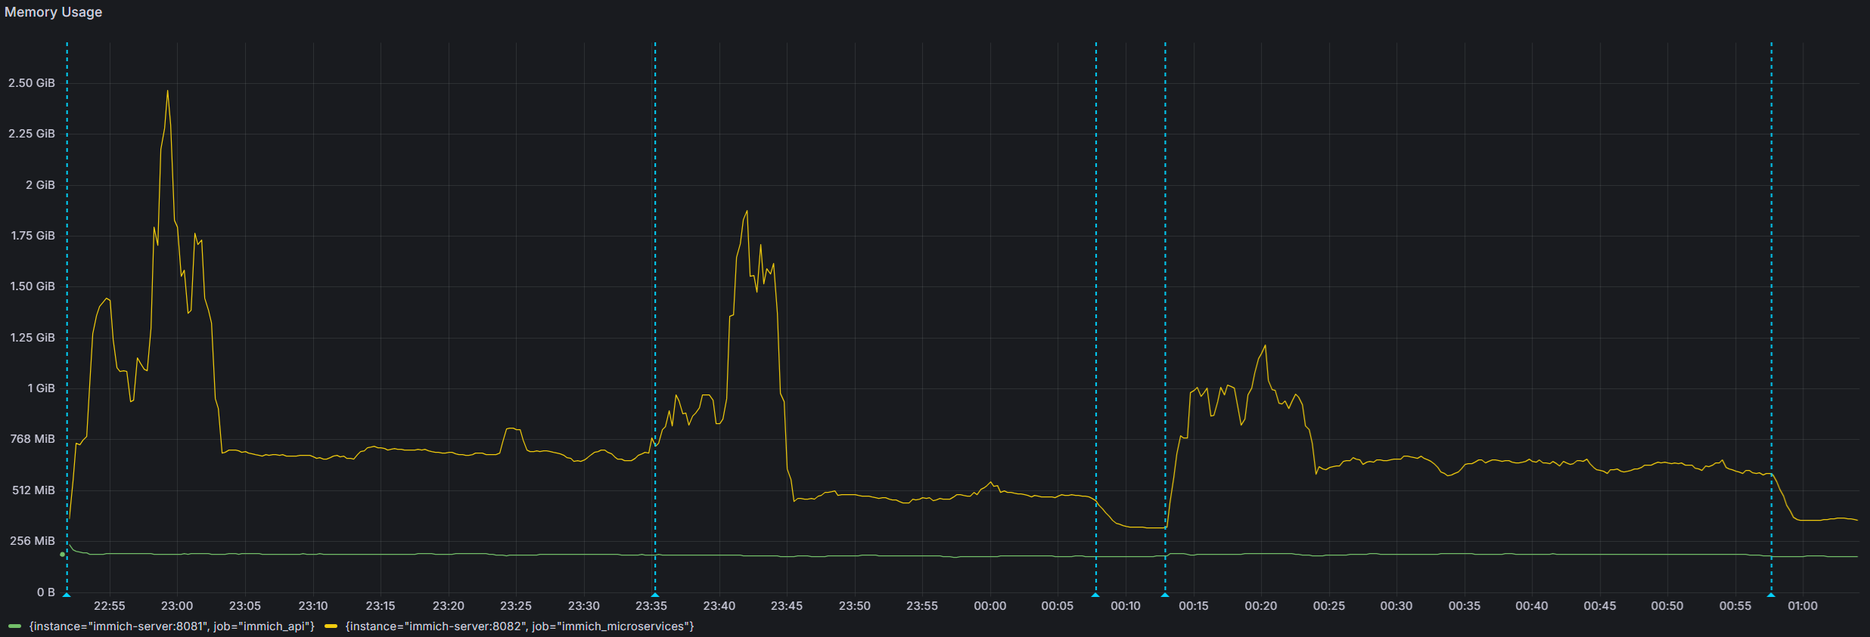Screen dimensions: 1870x637
Task: Click the '22:55' time axis label
Action: point(110,606)
